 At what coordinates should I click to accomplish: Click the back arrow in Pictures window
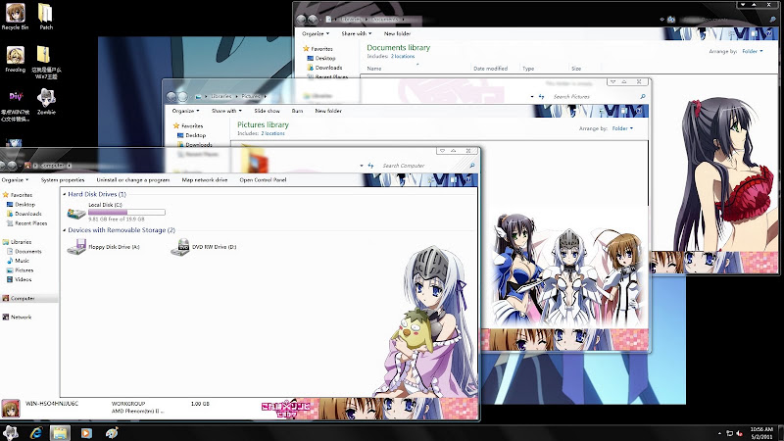tap(171, 96)
